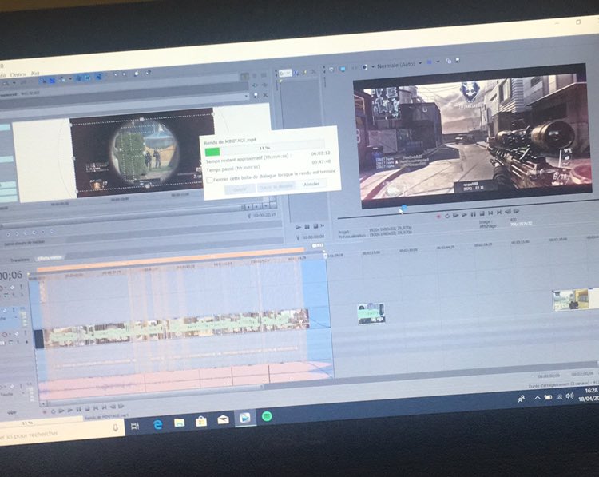The height and width of the screenshot is (477, 599).
Task: Click the main video clip on timeline track
Action: click(176, 327)
